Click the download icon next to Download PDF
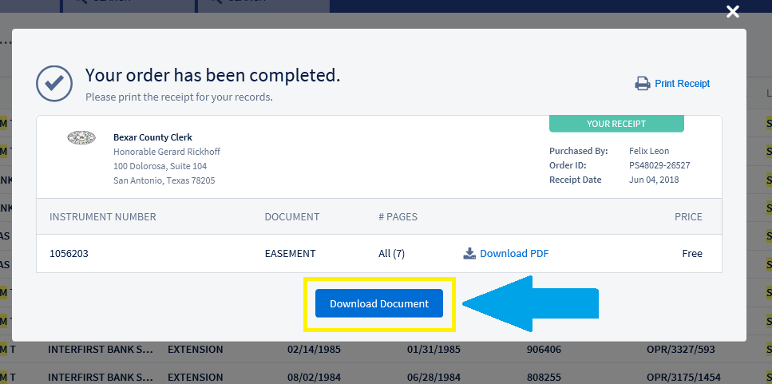 click(x=469, y=254)
